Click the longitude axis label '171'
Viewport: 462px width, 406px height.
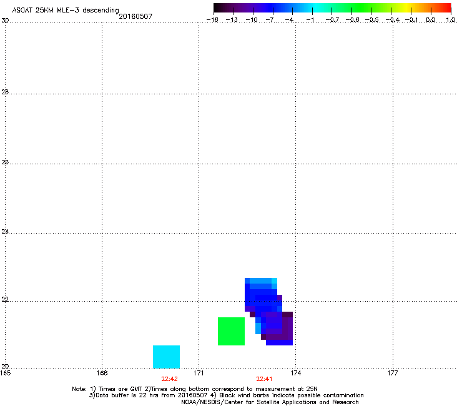199,373
